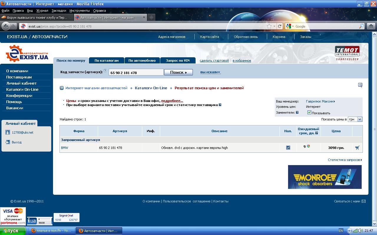Open the Корзина cart link
The width and height of the screenshot is (377, 235).
(x=279, y=37)
